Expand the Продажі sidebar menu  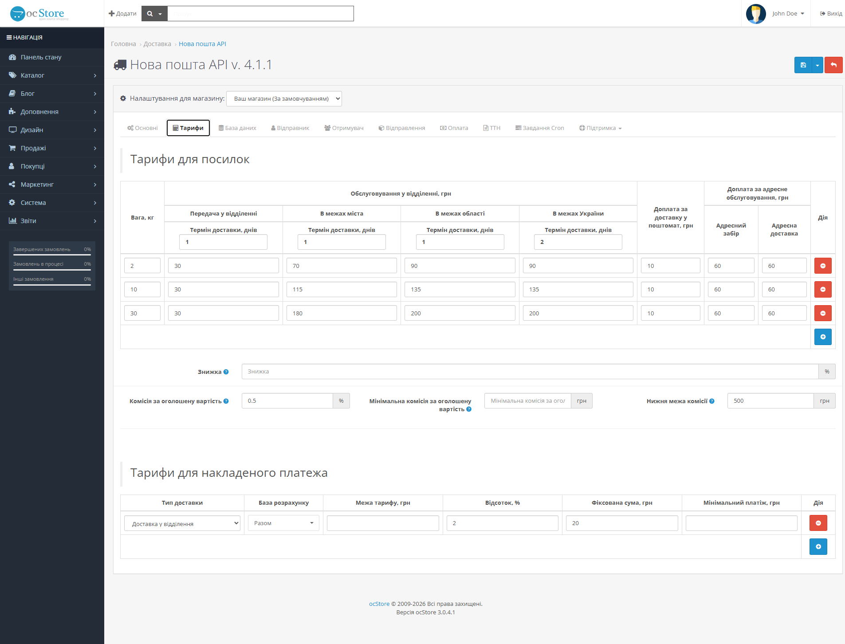[52, 148]
